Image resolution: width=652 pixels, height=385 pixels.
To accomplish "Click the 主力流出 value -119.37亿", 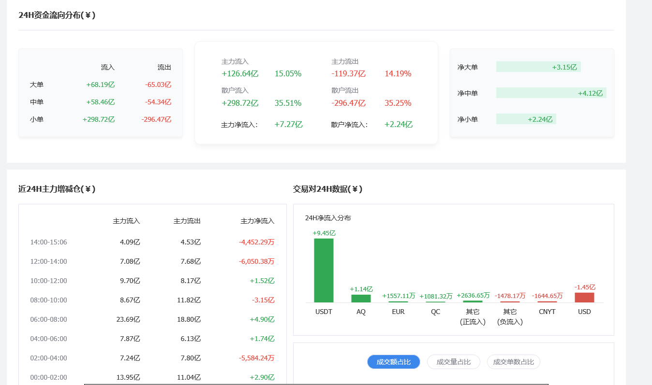I will (x=349, y=73).
